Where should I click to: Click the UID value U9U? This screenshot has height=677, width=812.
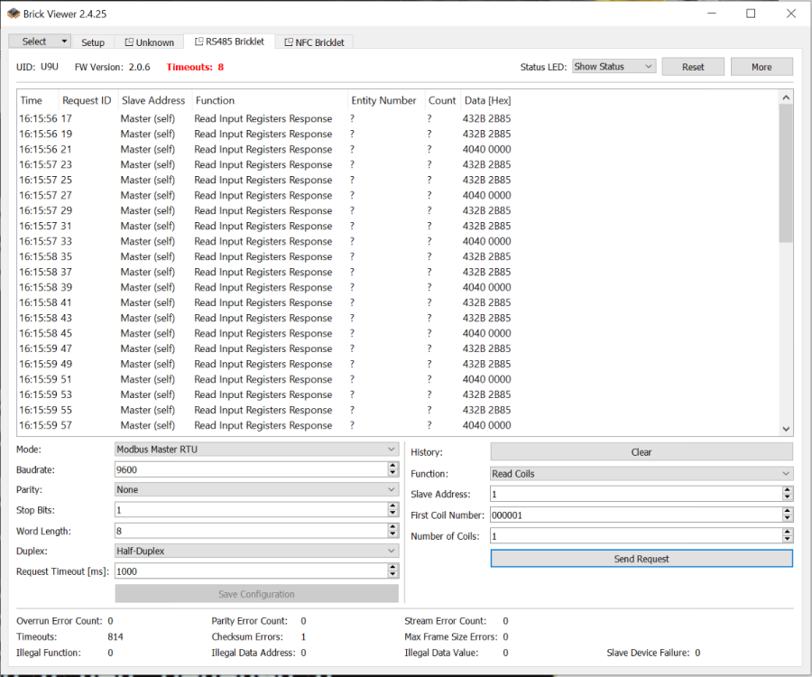click(x=50, y=67)
